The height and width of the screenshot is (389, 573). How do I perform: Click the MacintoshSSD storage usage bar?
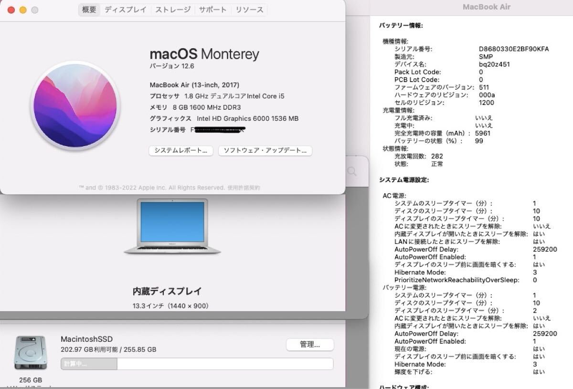(x=197, y=364)
